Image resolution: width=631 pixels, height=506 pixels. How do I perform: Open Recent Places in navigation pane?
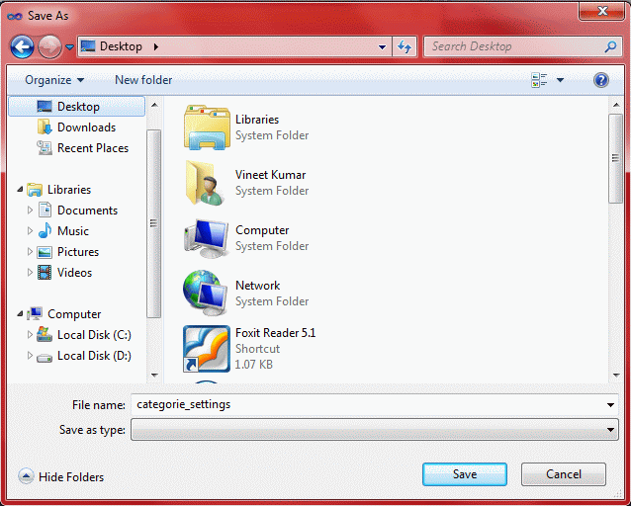coord(93,148)
